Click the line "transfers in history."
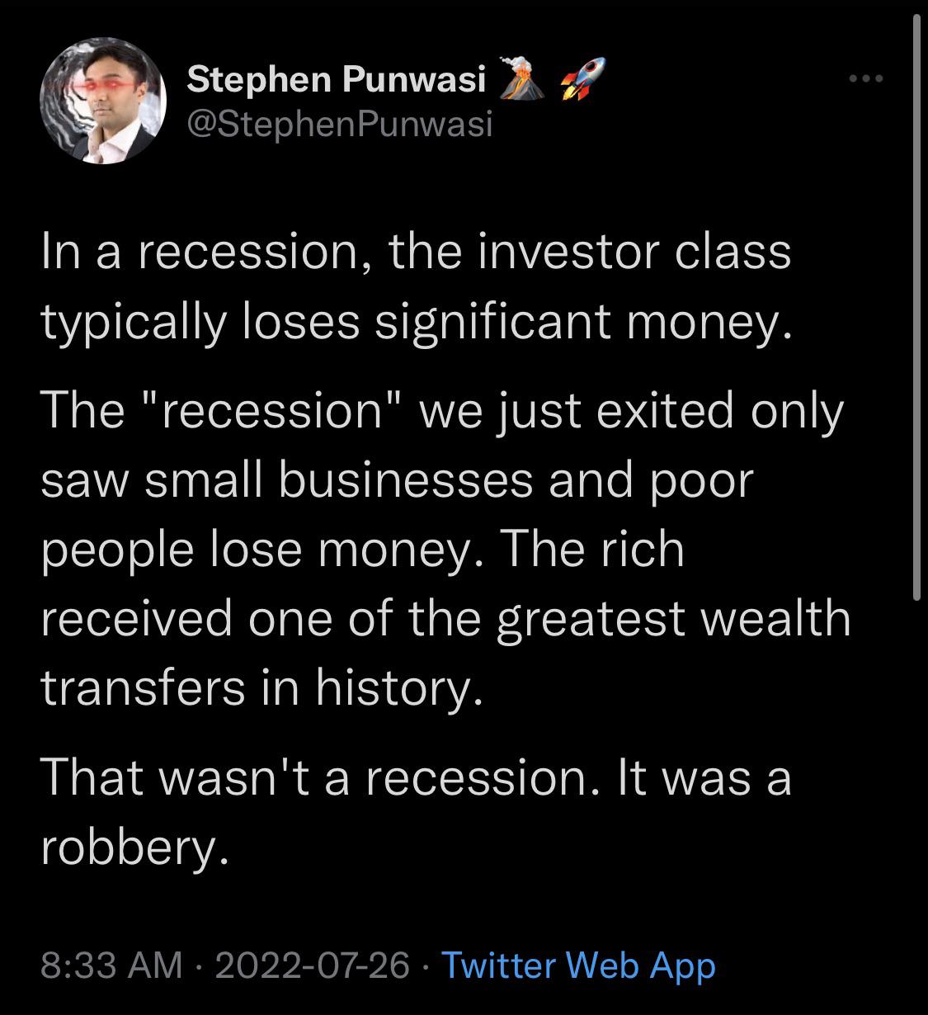The width and height of the screenshot is (928, 1015). 261,688
